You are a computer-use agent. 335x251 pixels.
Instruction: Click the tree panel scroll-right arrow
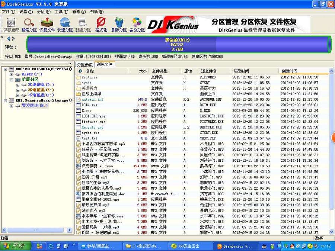pos(70,230)
